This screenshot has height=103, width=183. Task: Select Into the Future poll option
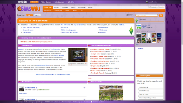(139, 94)
